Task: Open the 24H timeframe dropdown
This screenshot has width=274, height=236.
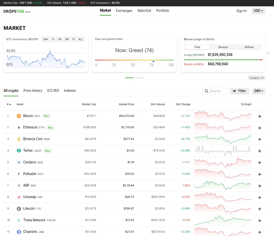Action: pyautogui.click(x=259, y=91)
